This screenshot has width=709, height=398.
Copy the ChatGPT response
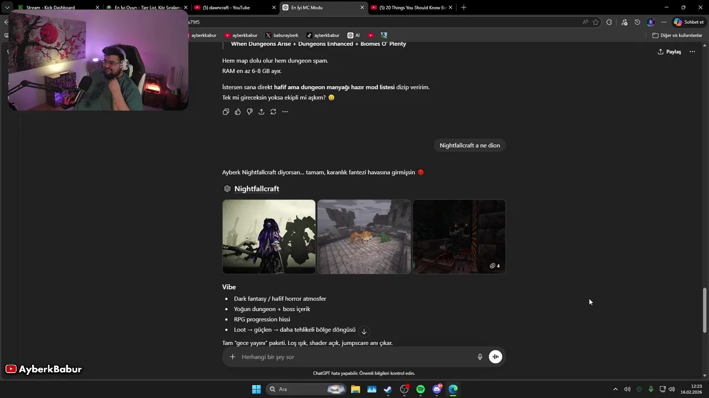coord(225,112)
